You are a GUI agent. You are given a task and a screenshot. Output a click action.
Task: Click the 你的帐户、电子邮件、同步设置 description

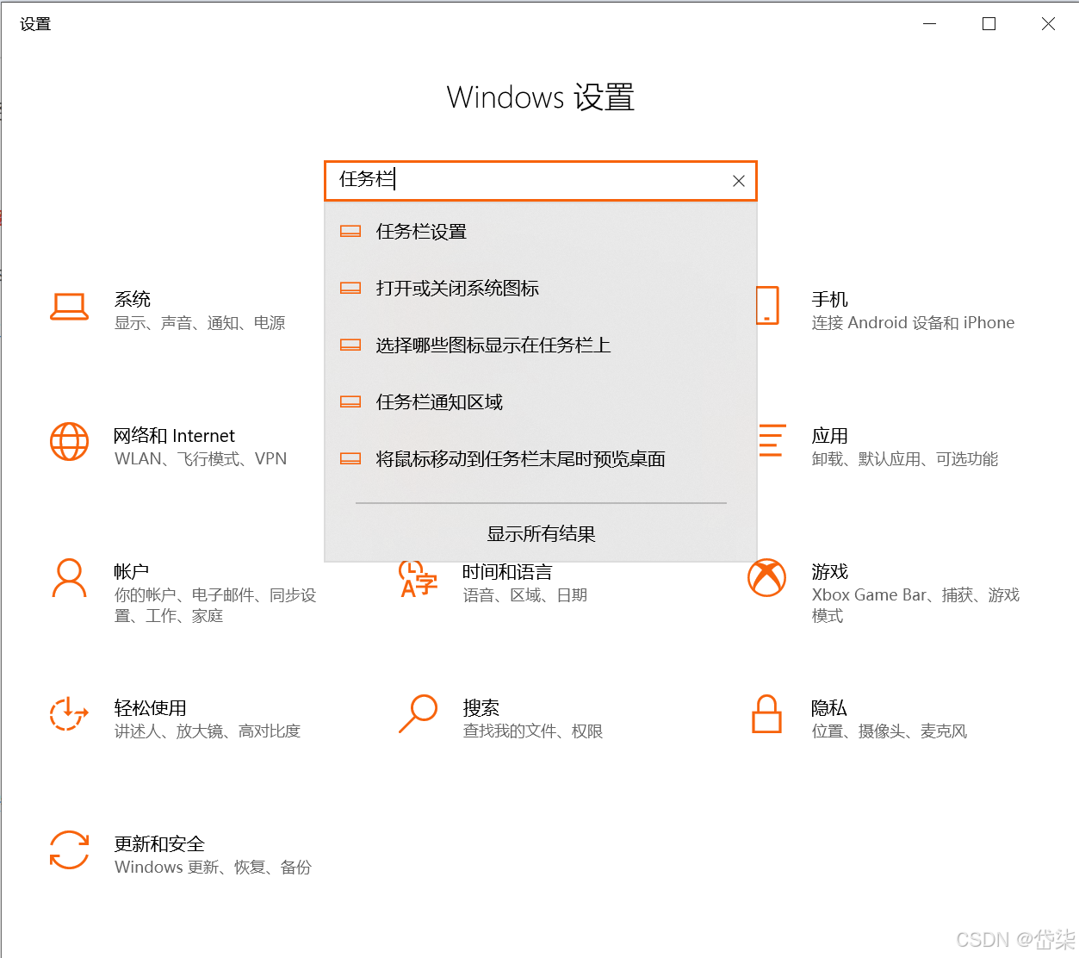(x=215, y=606)
